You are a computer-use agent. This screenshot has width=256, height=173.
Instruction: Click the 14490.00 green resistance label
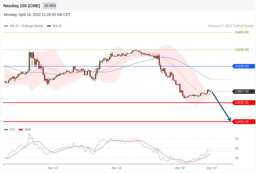(242, 32)
